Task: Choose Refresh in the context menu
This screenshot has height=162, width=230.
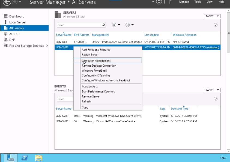Action: [108, 101]
